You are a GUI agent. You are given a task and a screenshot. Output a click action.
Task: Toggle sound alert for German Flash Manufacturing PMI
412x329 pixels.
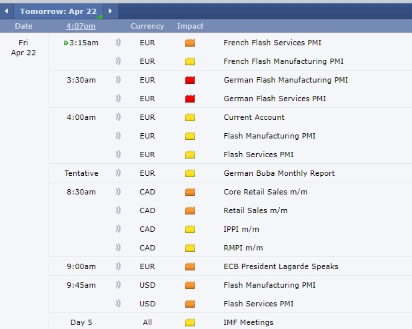coord(118,80)
